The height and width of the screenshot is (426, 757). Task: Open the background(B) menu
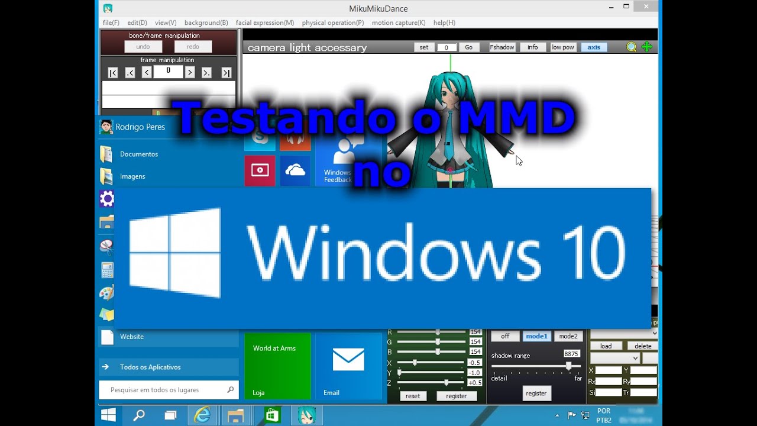pyautogui.click(x=206, y=22)
